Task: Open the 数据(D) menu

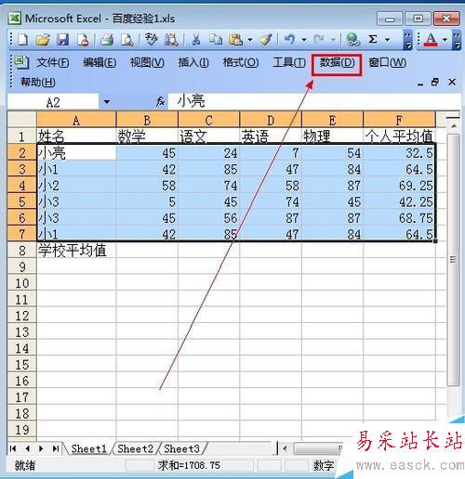Action: [337, 63]
